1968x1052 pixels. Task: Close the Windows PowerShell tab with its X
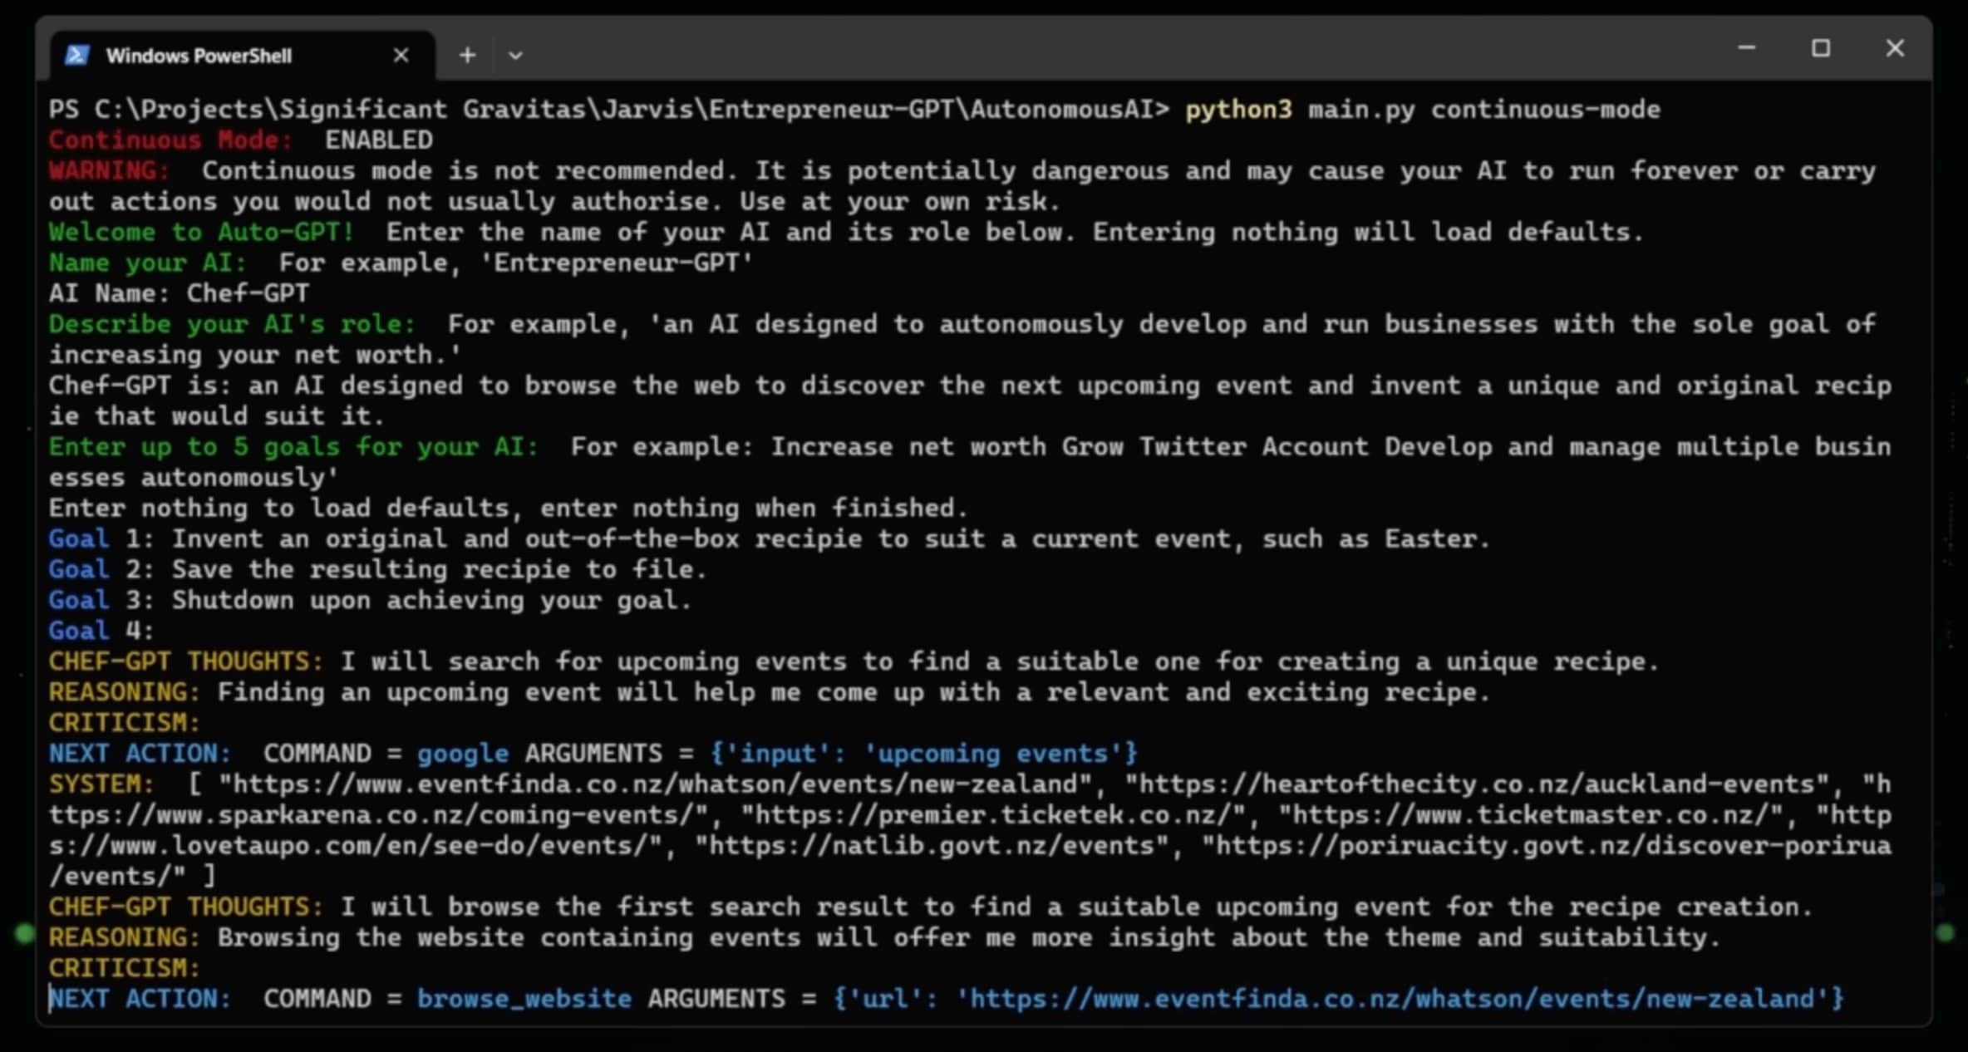coord(401,55)
